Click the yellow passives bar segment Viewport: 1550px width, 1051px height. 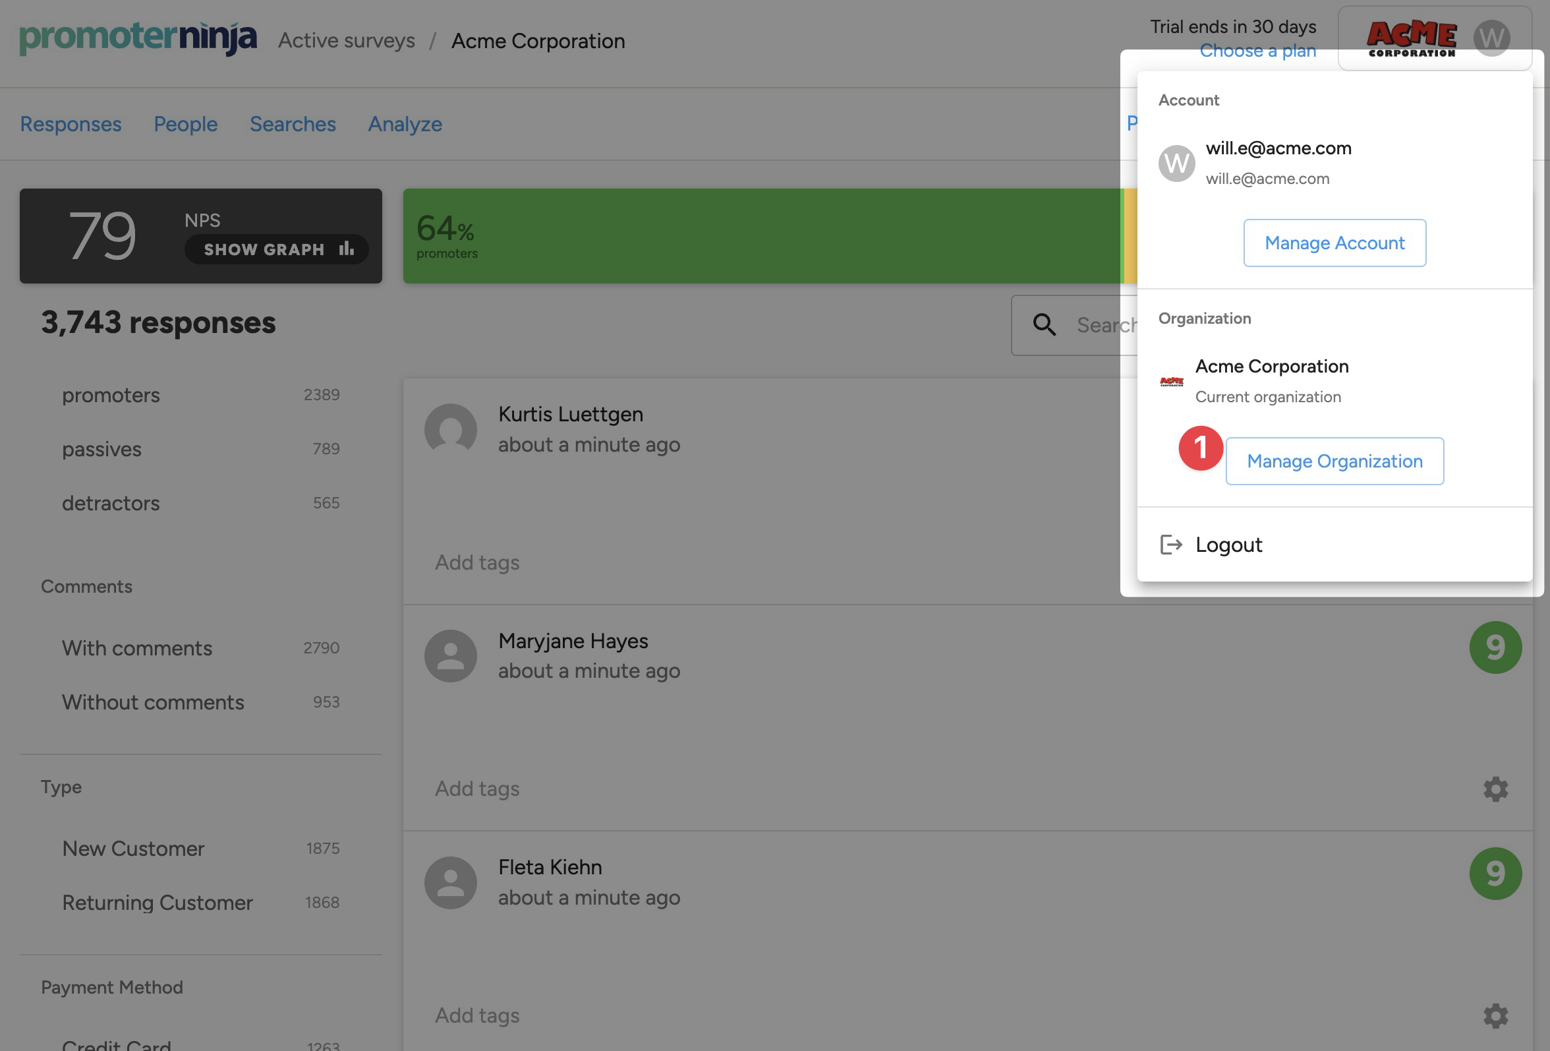[x=1130, y=236]
